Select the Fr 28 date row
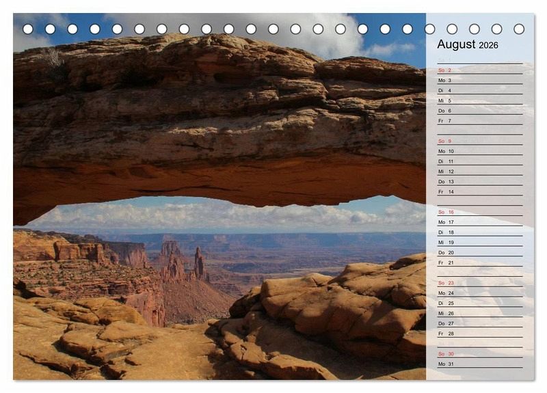The image size is (547, 393). click(446, 334)
